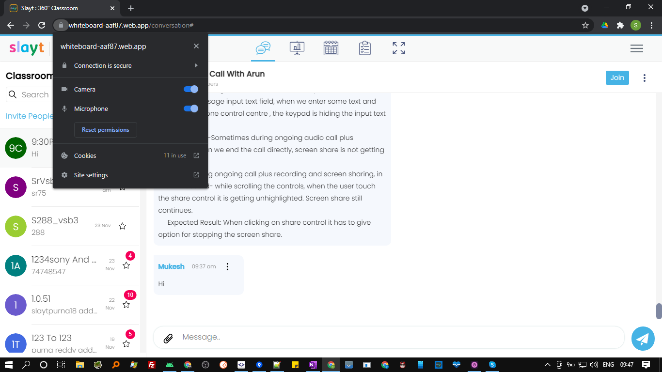The image size is (662, 372).
Task: Click the 1A teal avatar
Action: pos(16,265)
